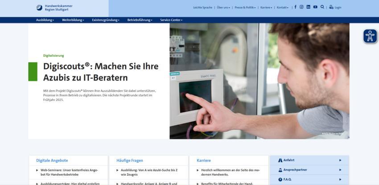Click the Handwerkskammer Region Stuttgart logo
Screen dimensions: 379x185
[x=54, y=8]
